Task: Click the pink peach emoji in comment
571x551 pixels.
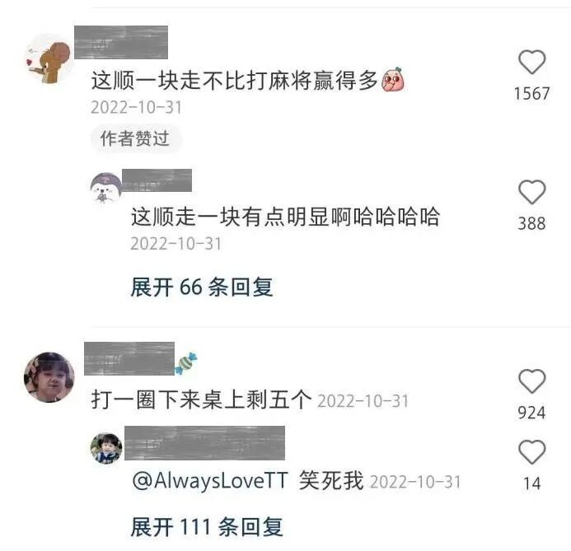Action: tap(393, 79)
